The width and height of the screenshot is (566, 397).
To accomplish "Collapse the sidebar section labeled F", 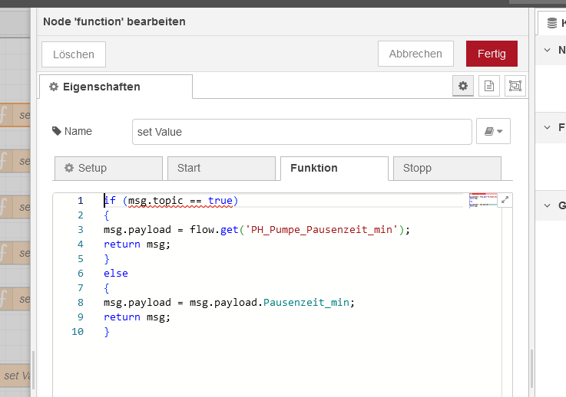I will click(x=548, y=127).
